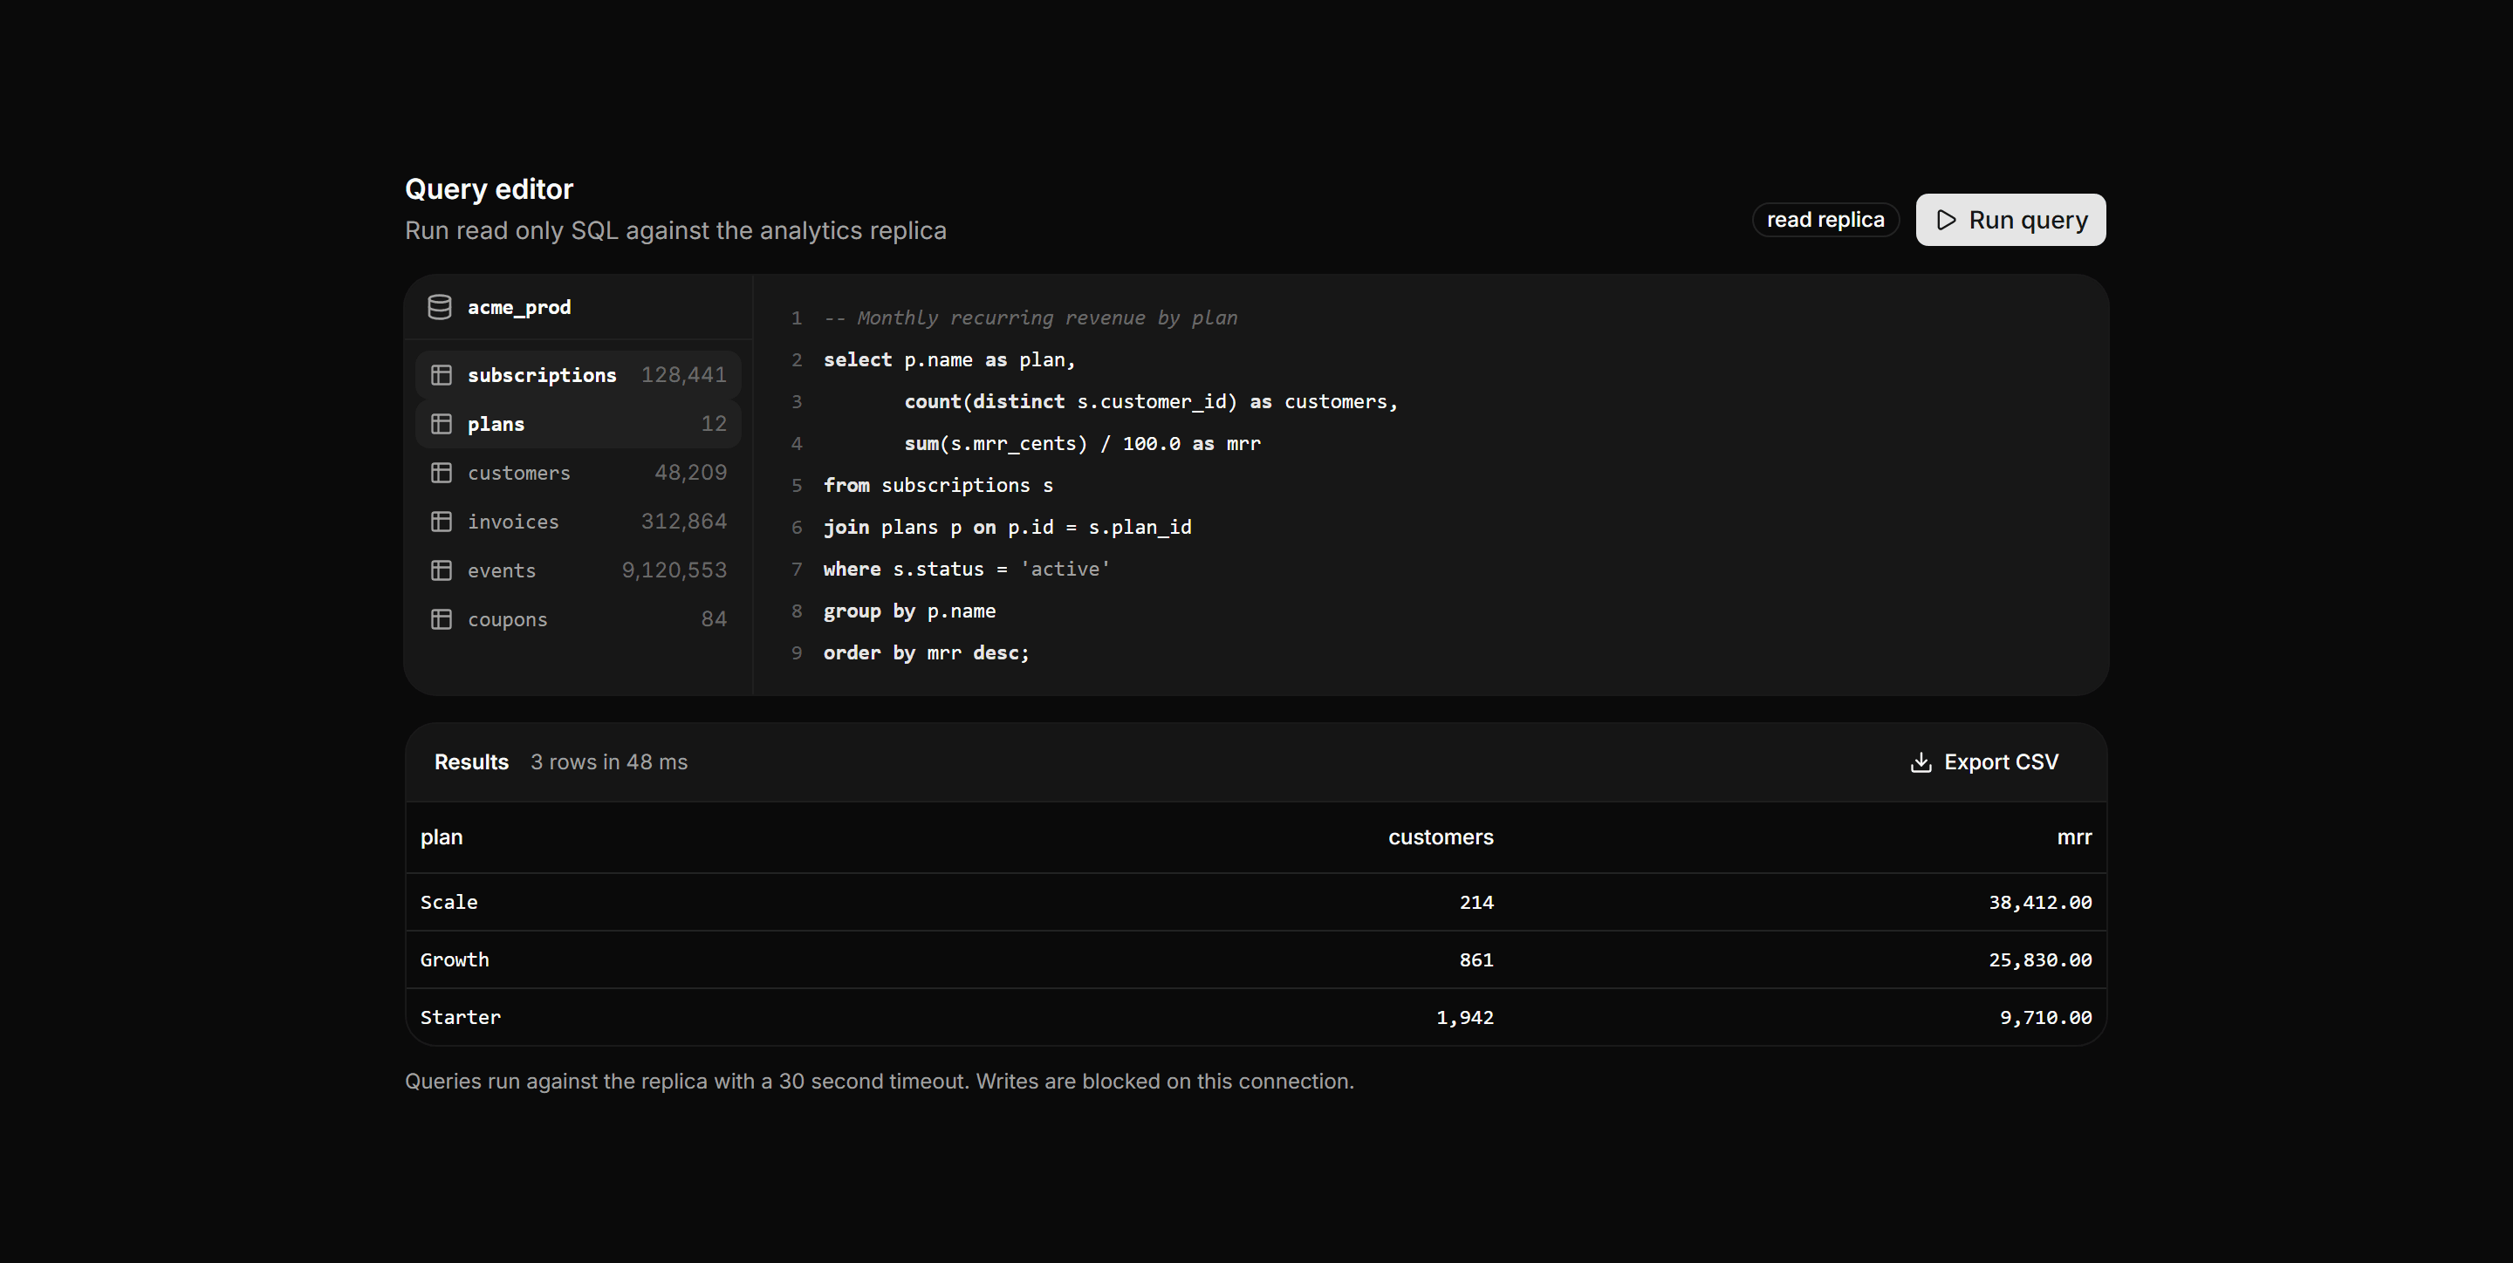Click the join plans p line
The image size is (2513, 1263).
click(1007, 528)
